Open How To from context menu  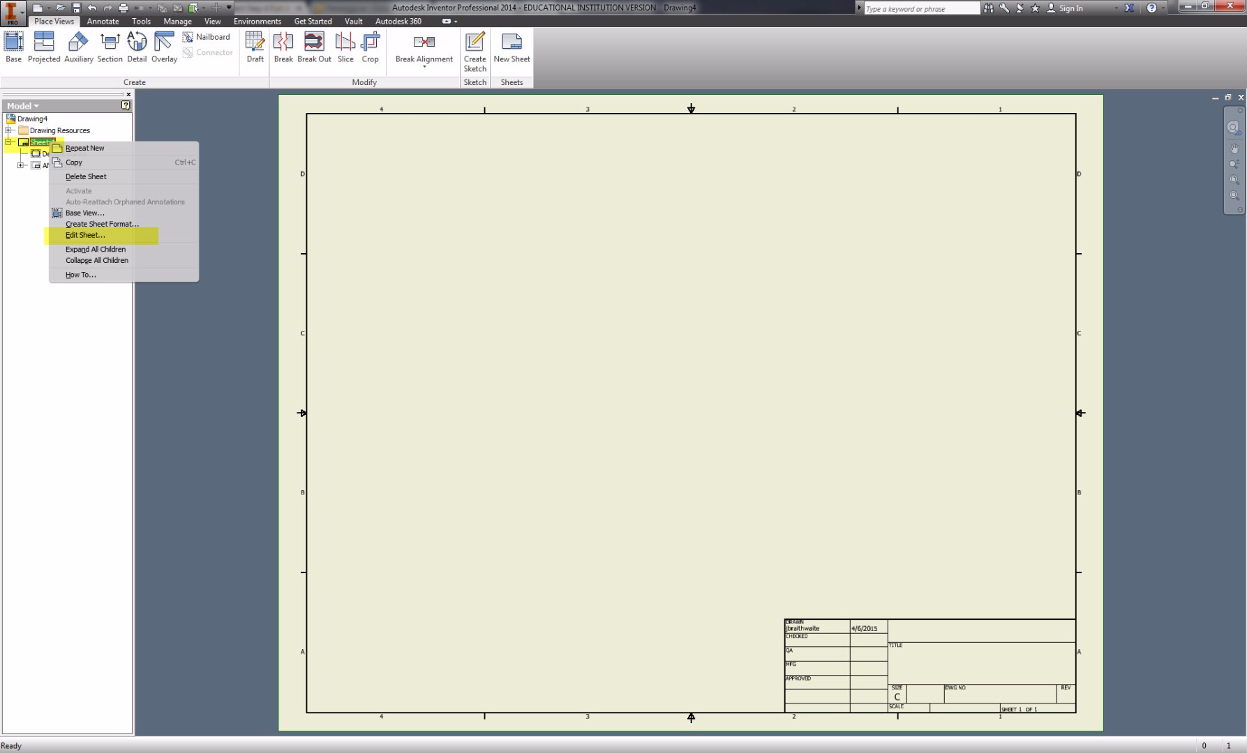(x=124, y=275)
